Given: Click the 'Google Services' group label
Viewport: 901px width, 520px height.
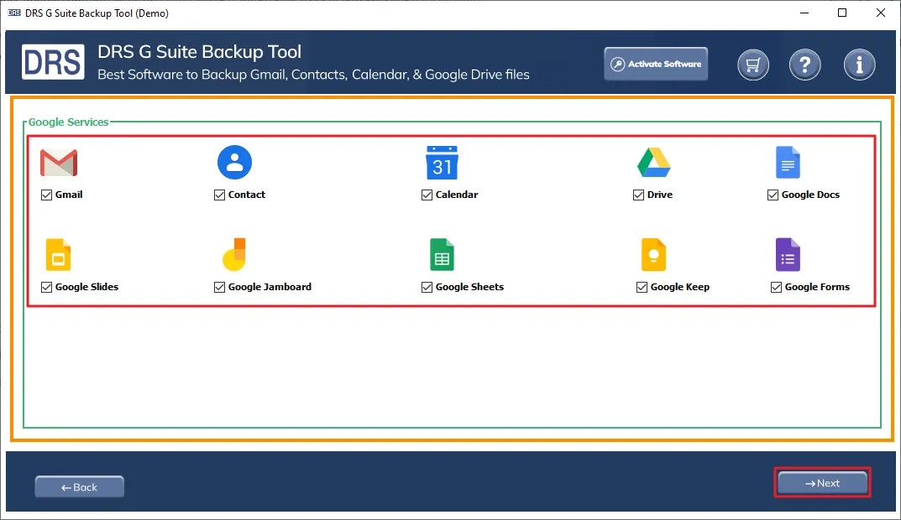Looking at the screenshot, I should tap(68, 122).
